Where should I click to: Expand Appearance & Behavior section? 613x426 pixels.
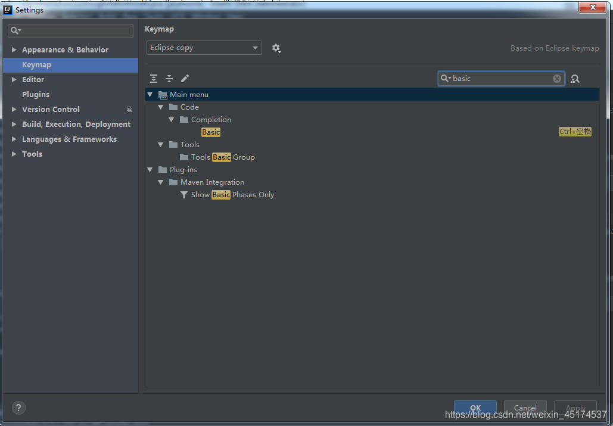[14, 49]
